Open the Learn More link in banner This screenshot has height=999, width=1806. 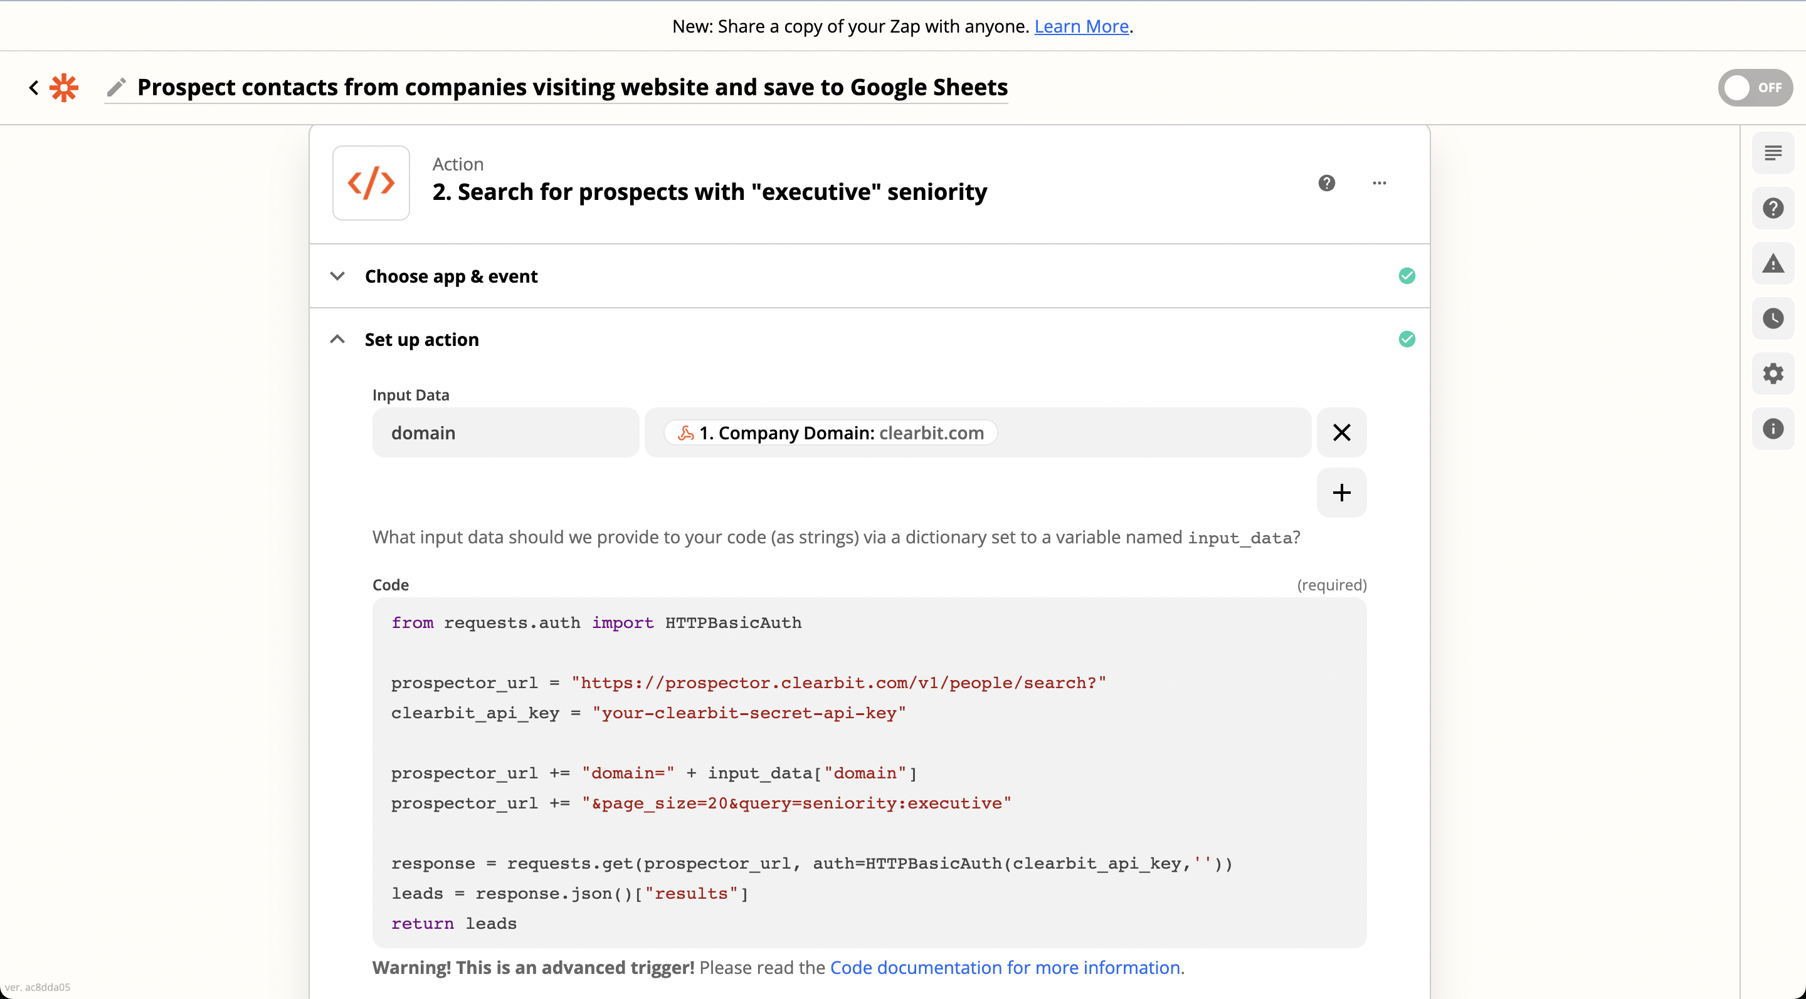[x=1081, y=26]
